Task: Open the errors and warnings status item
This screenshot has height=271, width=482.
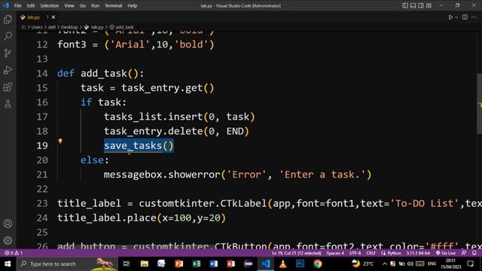Action: (14, 253)
